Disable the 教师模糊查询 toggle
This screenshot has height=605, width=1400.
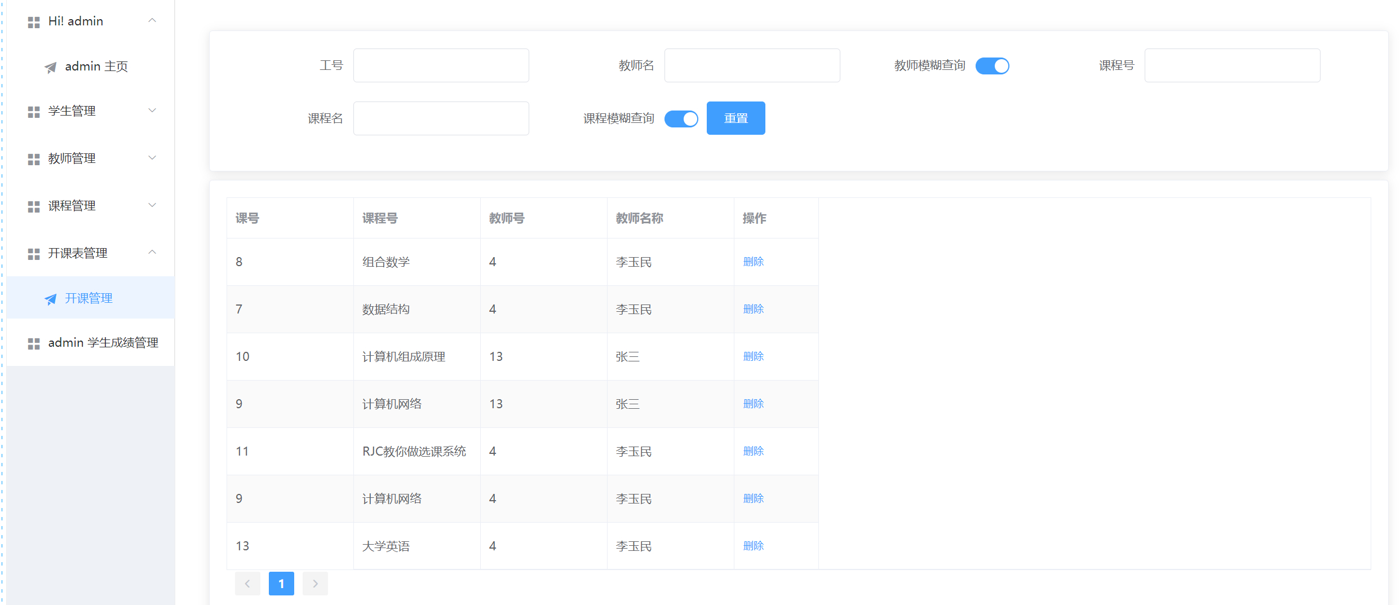coord(993,65)
